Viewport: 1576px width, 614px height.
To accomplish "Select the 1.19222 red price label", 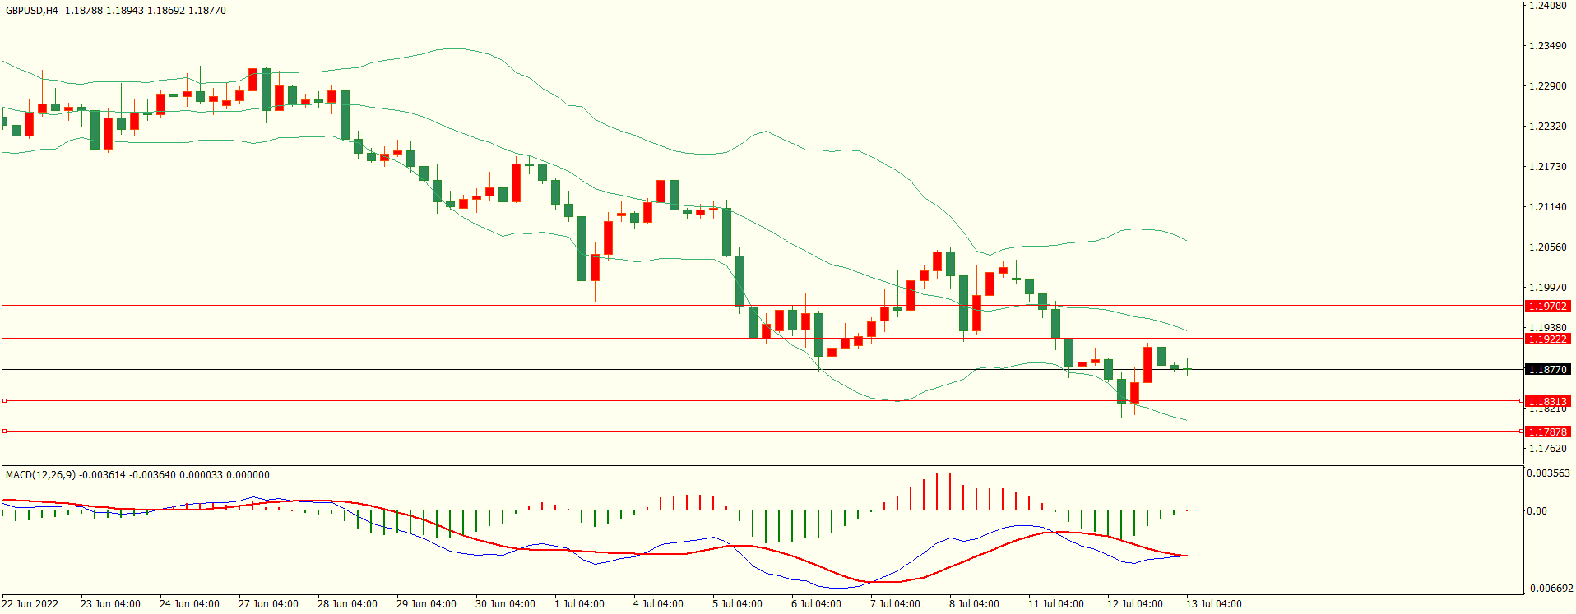I will (x=1547, y=339).
